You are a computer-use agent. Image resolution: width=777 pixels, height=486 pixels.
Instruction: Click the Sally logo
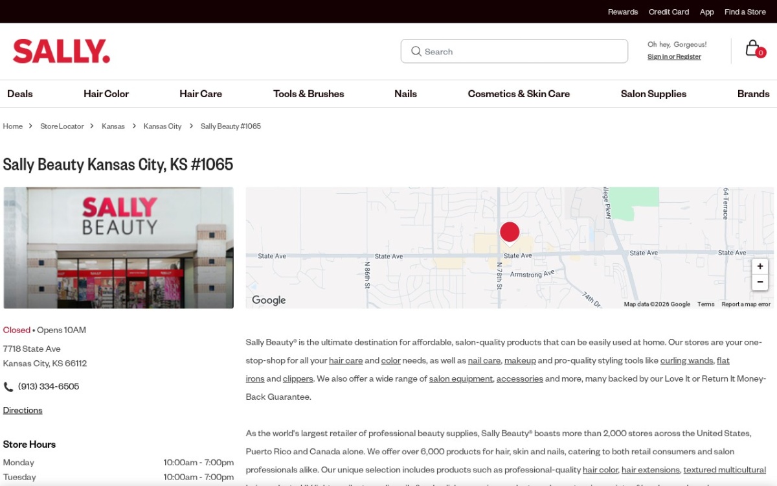pos(62,51)
